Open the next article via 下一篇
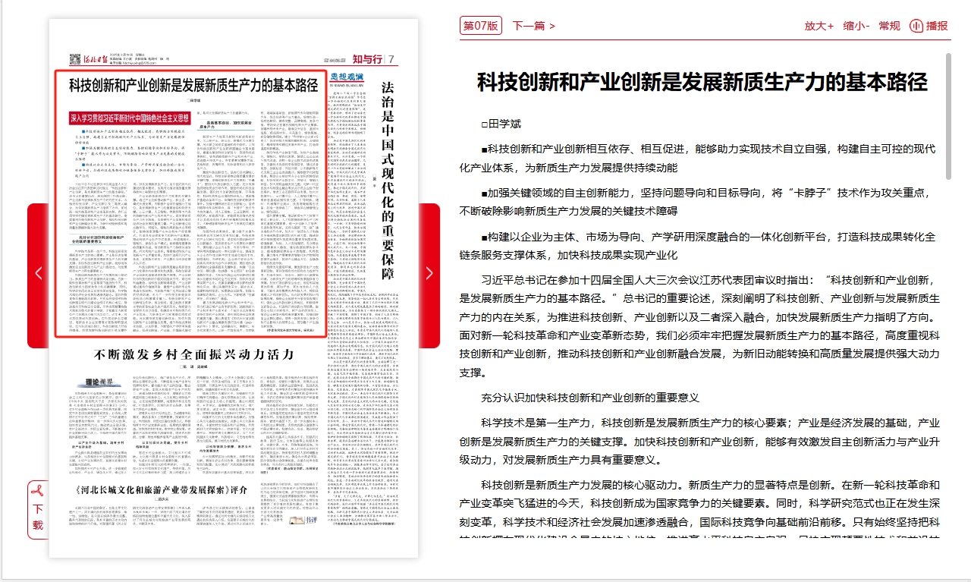 (533, 26)
